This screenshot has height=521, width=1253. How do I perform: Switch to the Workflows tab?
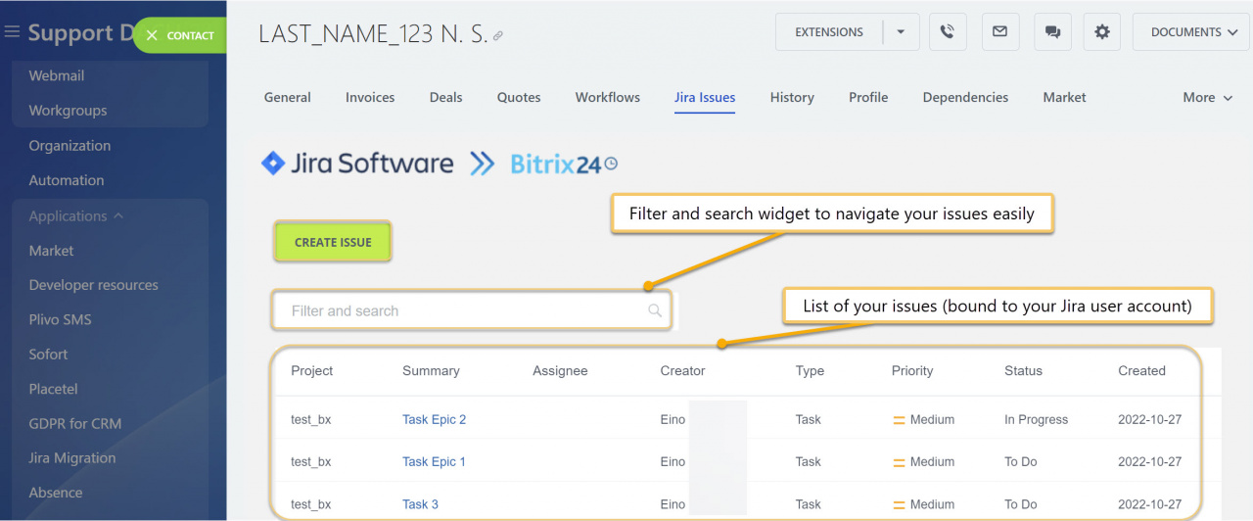click(x=608, y=97)
